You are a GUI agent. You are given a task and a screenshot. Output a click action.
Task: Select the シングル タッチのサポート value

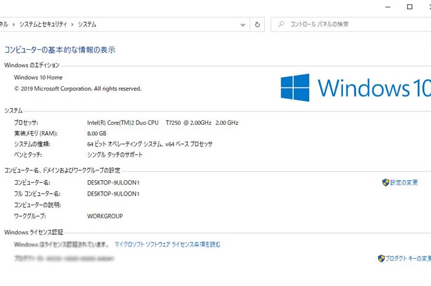(x=115, y=155)
